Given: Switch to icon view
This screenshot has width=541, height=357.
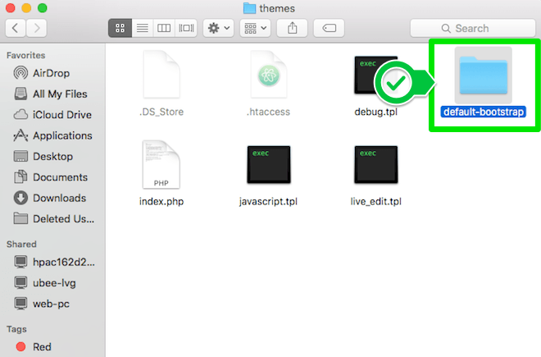Looking at the screenshot, I should click(x=120, y=28).
